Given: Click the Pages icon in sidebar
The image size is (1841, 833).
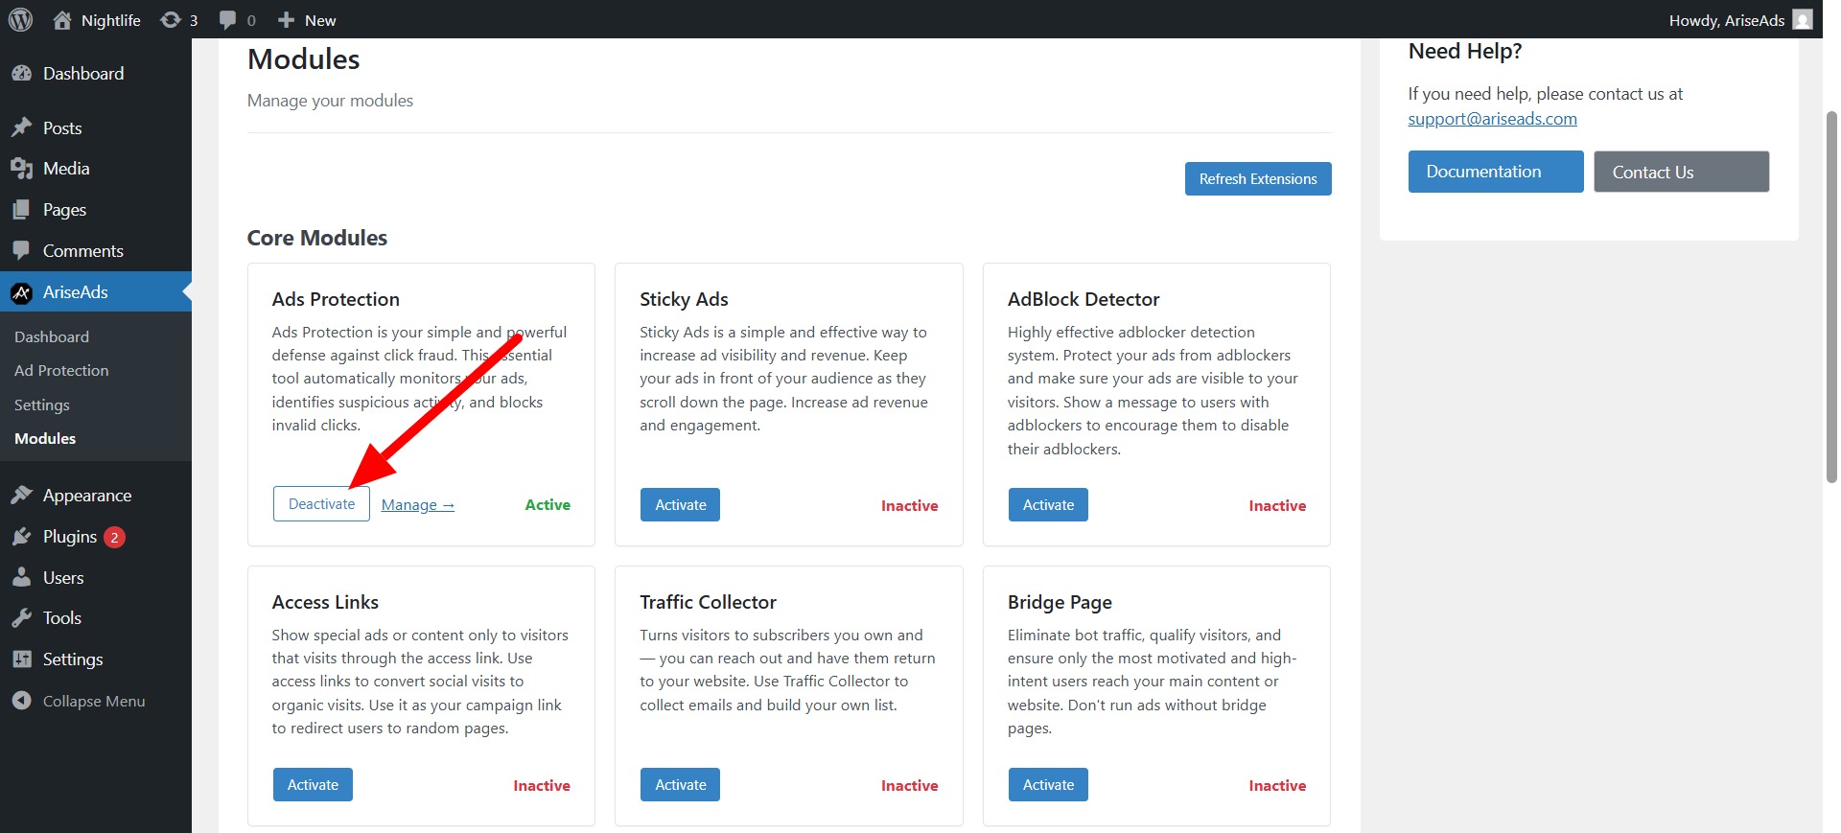Looking at the screenshot, I should (x=21, y=209).
